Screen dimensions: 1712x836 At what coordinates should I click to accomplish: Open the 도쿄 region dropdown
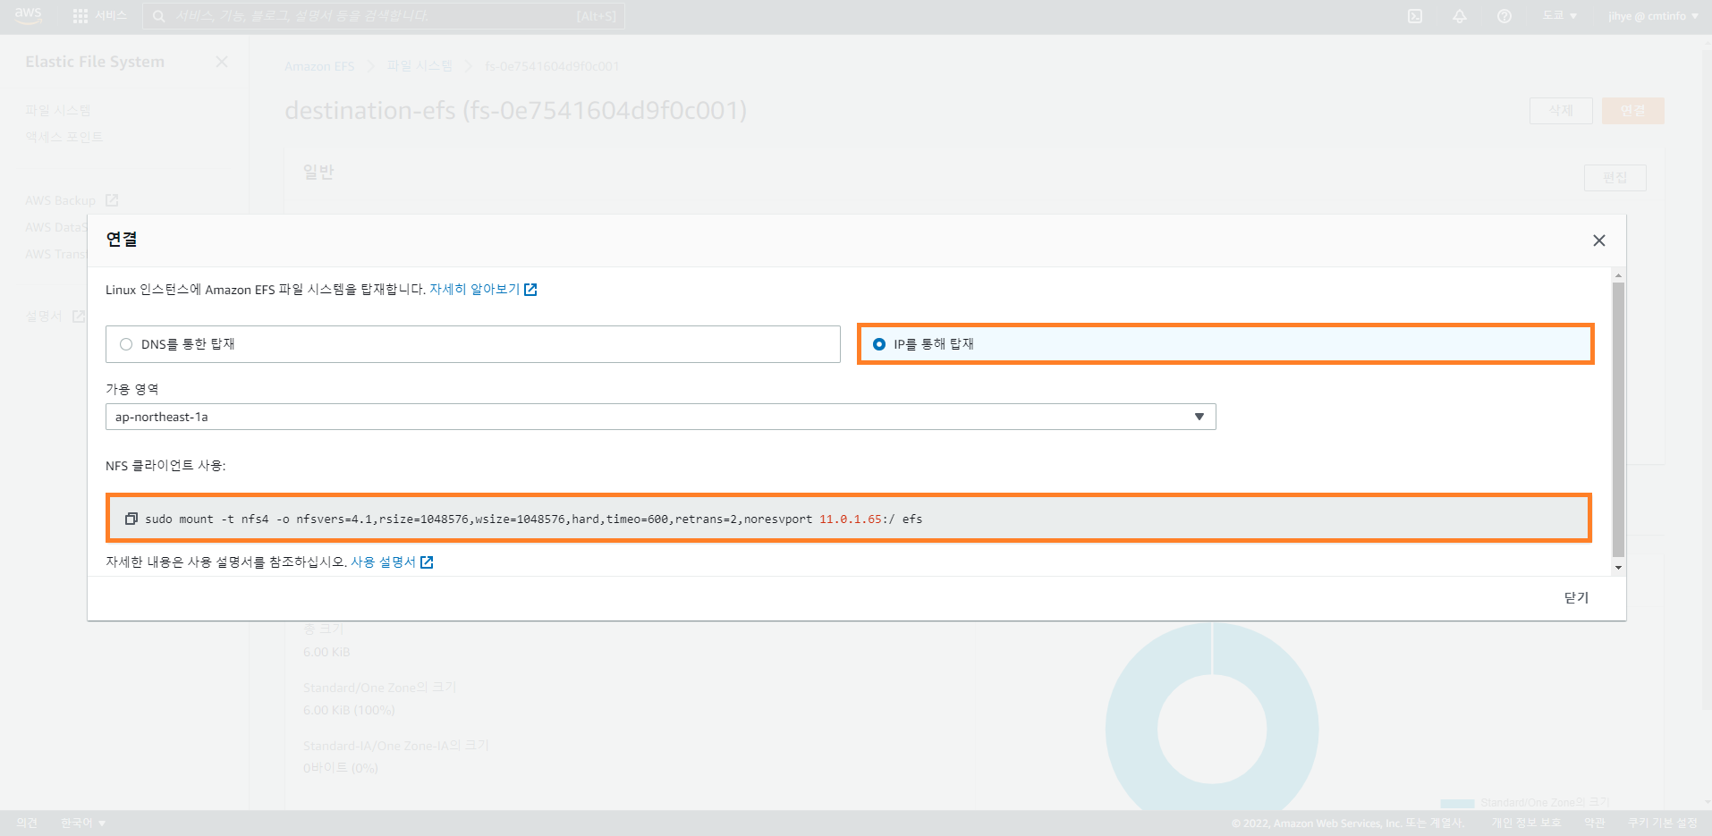[x=1559, y=16]
